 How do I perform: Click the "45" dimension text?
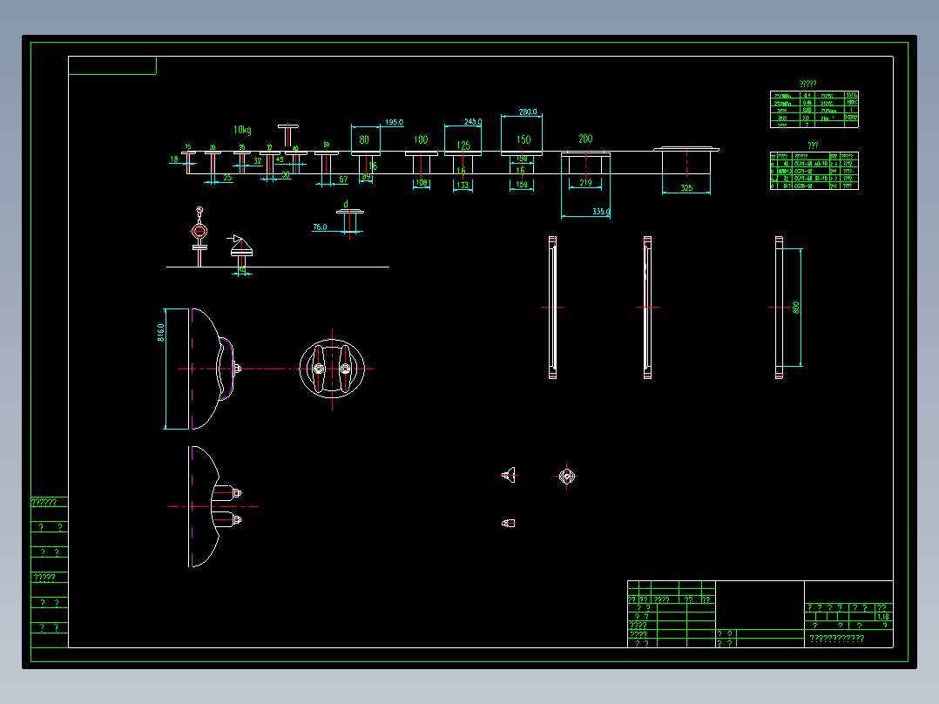[x=280, y=160]
